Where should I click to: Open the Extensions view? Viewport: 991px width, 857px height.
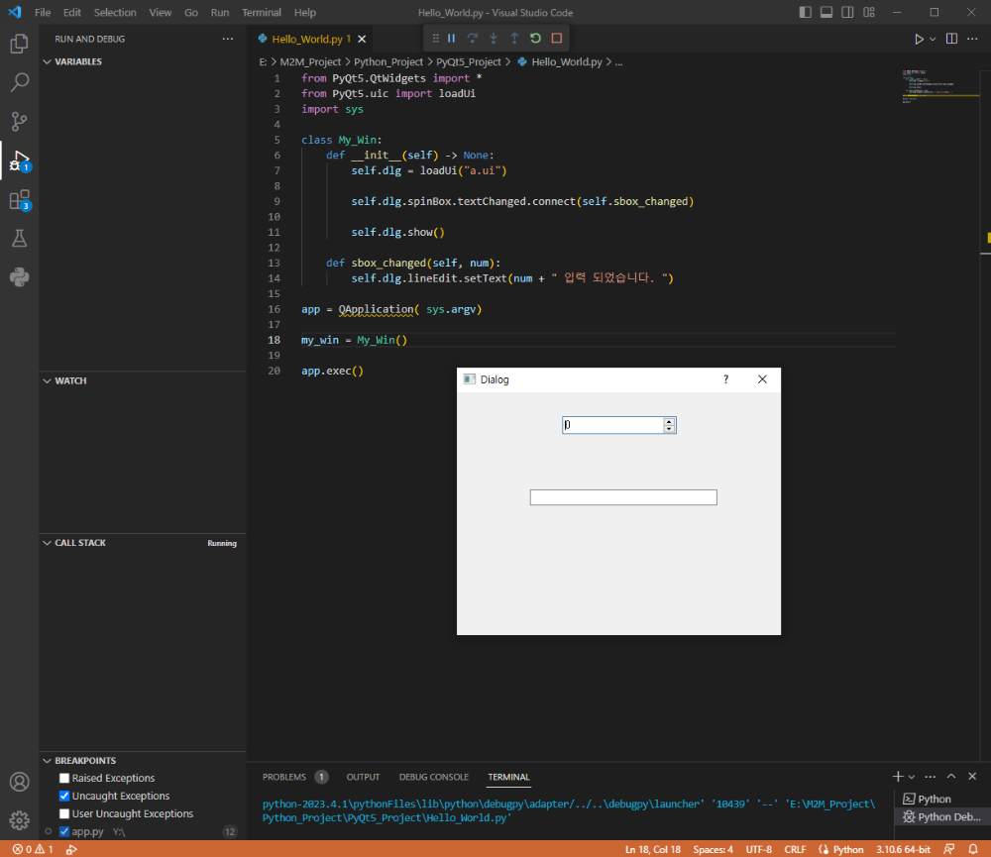(19, 200)
